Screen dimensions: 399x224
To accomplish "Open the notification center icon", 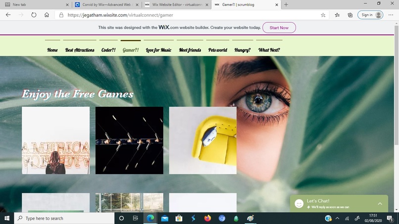I will point(390,219).
